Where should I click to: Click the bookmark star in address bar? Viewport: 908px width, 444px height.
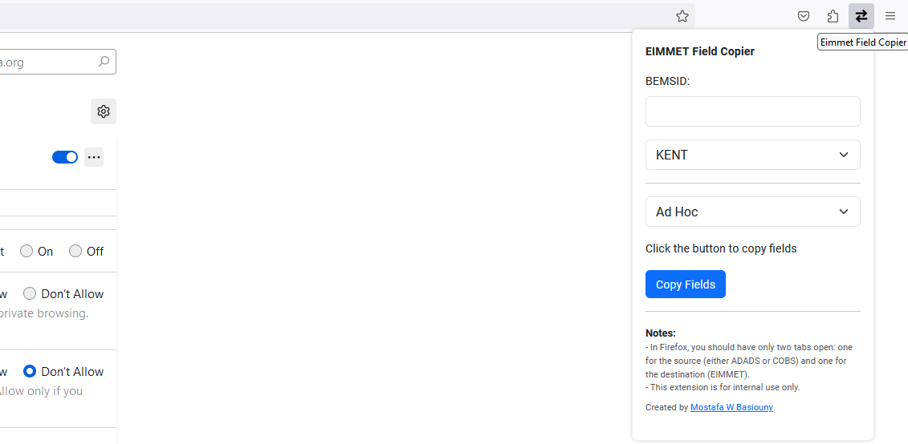click(682, 16)
